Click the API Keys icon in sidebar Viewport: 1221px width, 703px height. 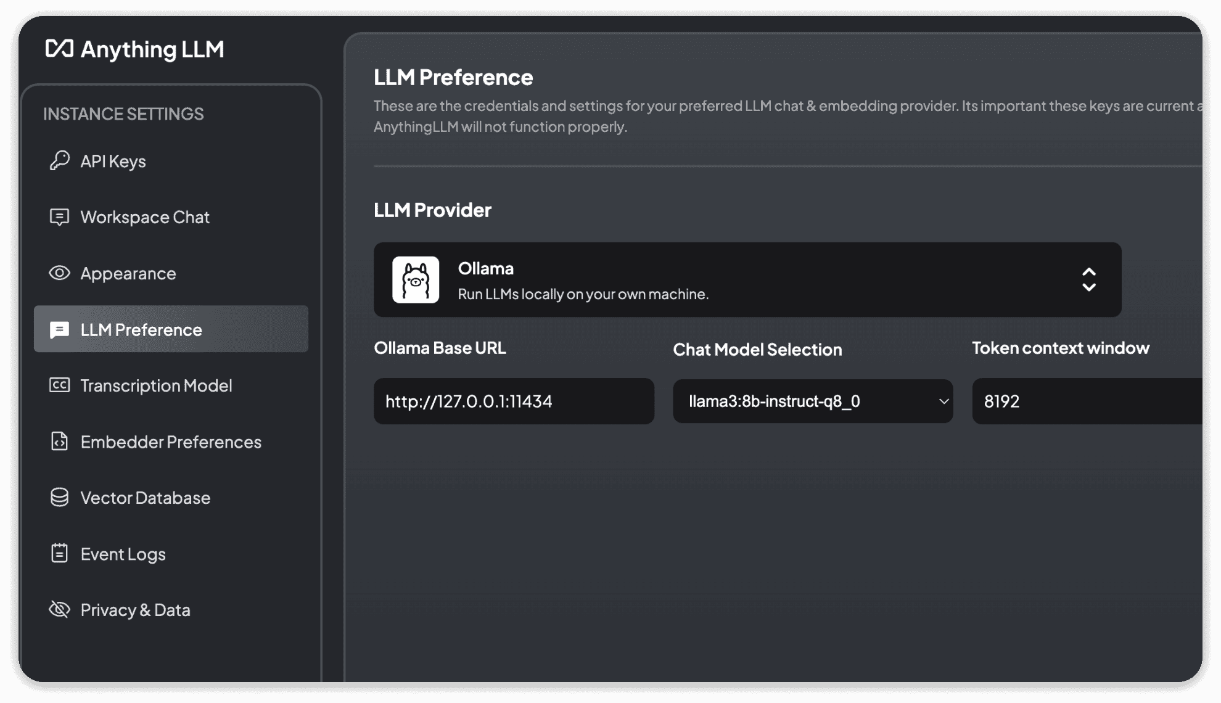pos(59,161)
